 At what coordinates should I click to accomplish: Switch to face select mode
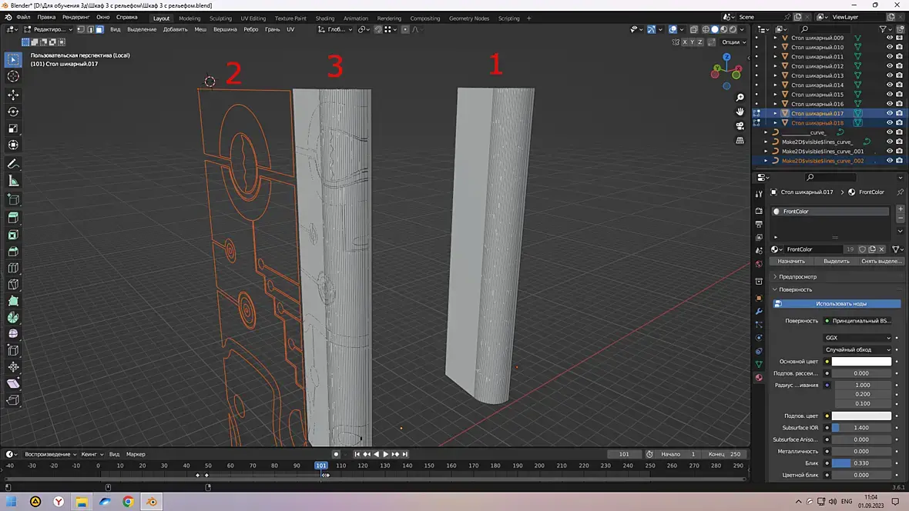pos(99,29)
